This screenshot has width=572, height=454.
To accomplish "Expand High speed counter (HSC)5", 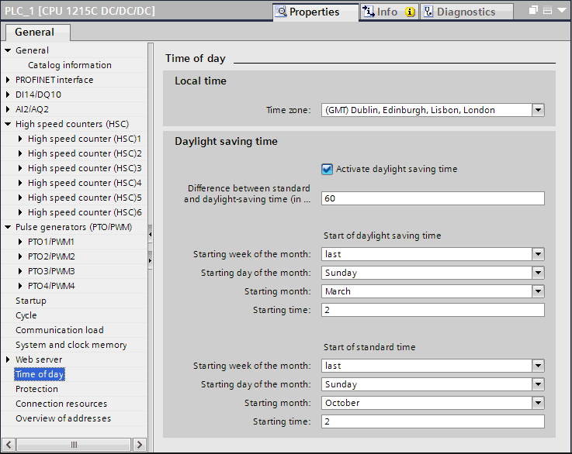I will pyautogui.click(x=20, y=198).
